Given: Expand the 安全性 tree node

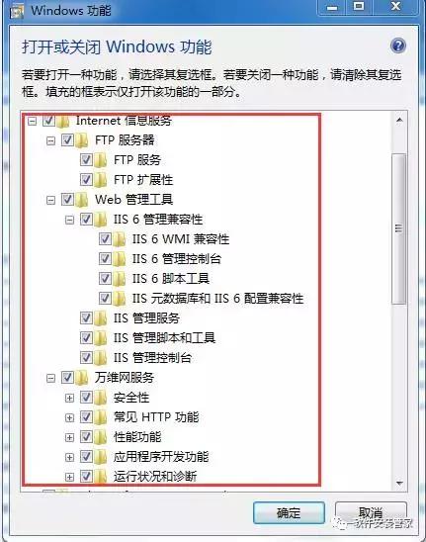Looking at the screenshot, I should (x=69, y=398).
